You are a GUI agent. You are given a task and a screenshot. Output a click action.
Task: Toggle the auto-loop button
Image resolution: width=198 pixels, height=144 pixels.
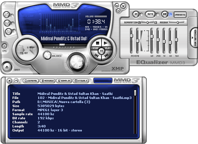point(6,15)
